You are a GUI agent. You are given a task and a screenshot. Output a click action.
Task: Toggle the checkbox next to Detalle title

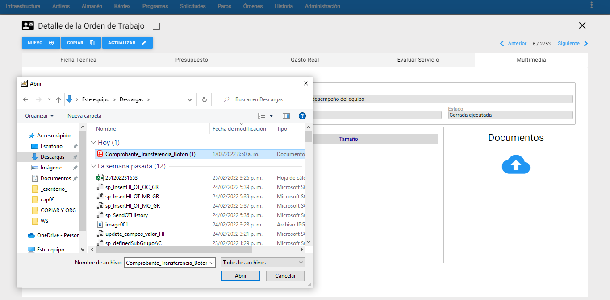coord(156,26)
